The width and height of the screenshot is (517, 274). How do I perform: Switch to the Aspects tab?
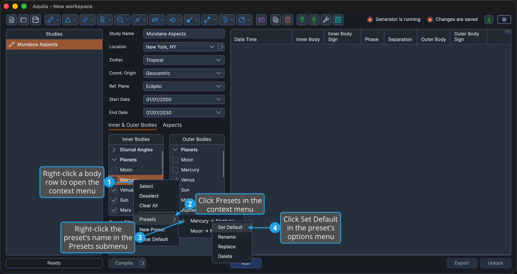[x=172, y=125]
